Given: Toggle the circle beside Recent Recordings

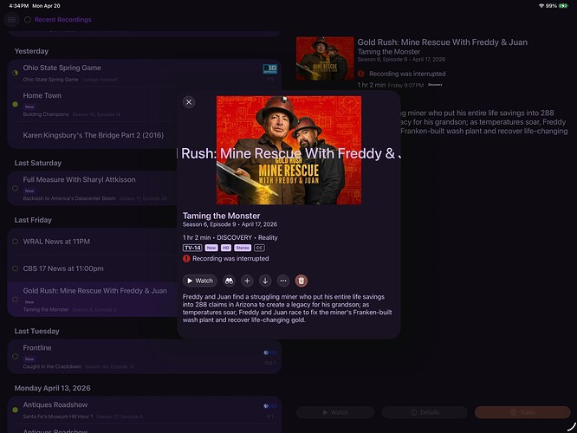Looking at the screenshot, I should (x=28, y=20).
